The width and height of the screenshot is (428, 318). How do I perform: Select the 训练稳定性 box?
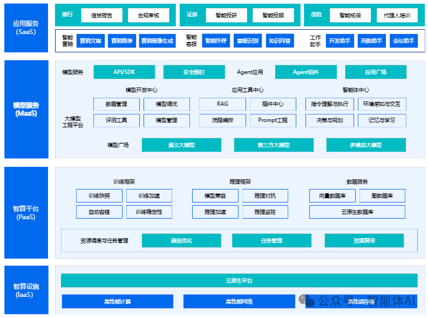tap(150, 212)
